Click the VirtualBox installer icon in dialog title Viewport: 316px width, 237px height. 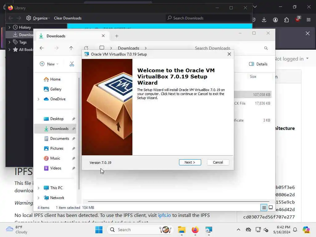(87, 54)
